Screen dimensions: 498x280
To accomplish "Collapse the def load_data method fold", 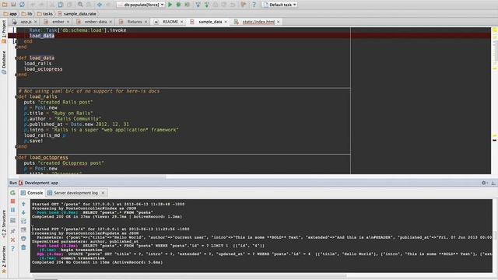I will (16, 58).
